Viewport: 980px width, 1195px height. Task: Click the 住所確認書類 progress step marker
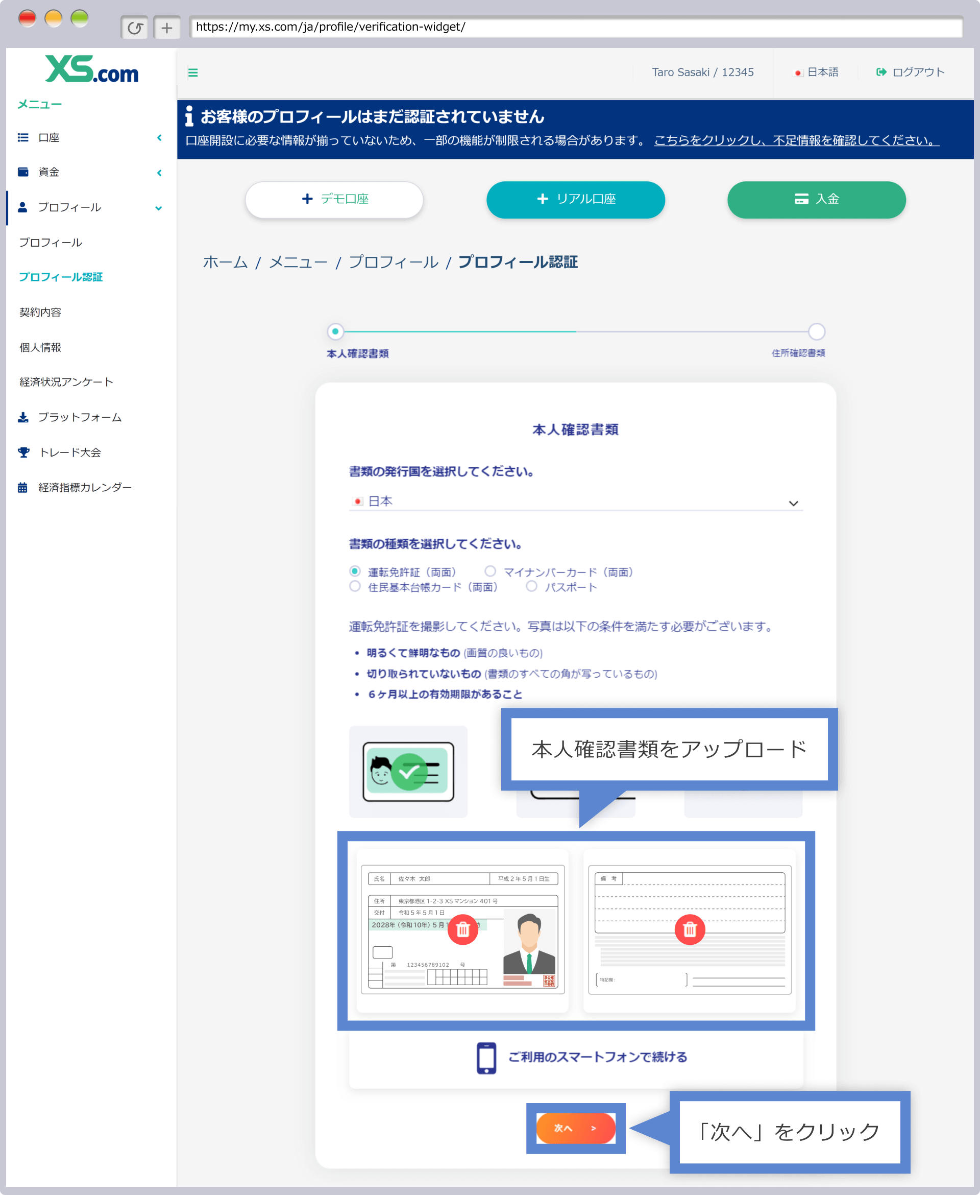(816, 331)
